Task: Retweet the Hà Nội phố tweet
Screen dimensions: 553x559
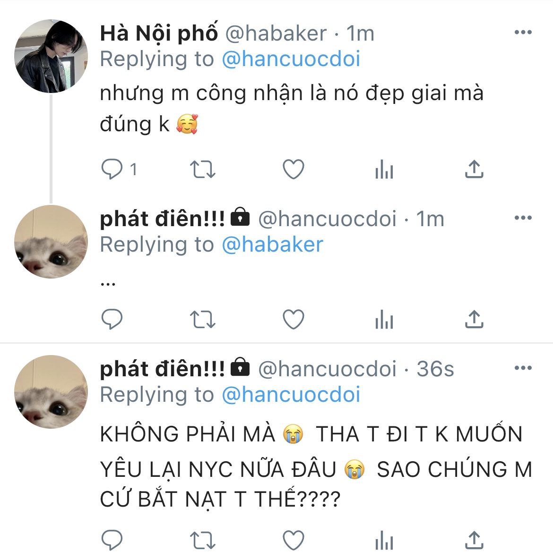Action: point(202,169)
